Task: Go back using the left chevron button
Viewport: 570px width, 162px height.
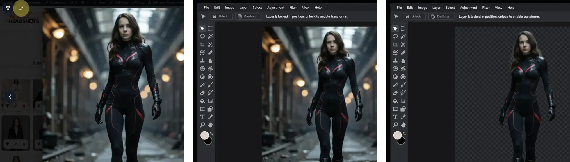Action: [10, 97]
